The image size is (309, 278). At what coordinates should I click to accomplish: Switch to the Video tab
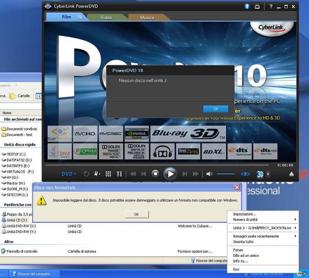tap(106, 18)
